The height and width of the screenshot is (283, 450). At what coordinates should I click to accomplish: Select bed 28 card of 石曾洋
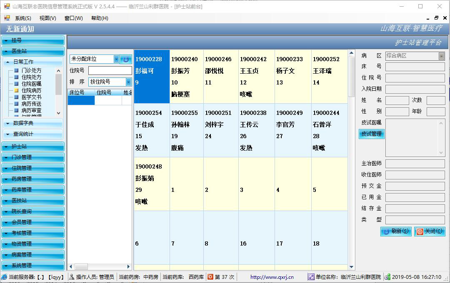pyautogui.click(x=330, y=130)
